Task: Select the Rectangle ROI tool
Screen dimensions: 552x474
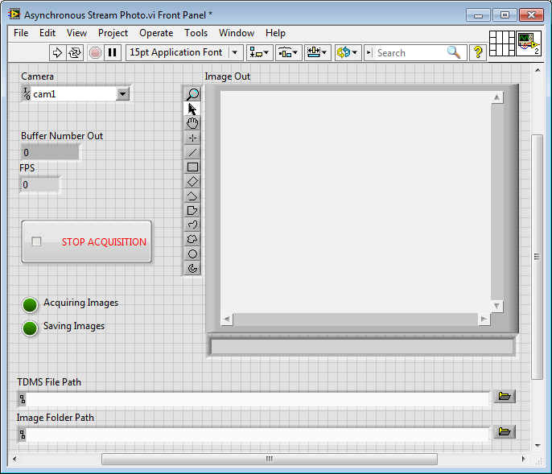Action: [x=192, y=167]
